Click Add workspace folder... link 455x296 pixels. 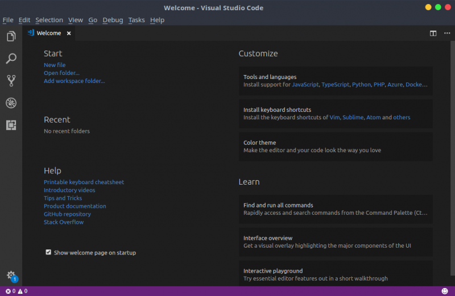pos(75,81)
